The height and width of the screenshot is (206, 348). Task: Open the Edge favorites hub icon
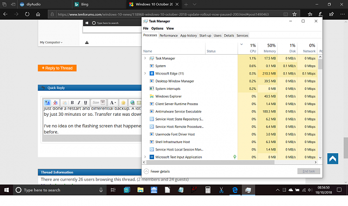click(310, 14)
